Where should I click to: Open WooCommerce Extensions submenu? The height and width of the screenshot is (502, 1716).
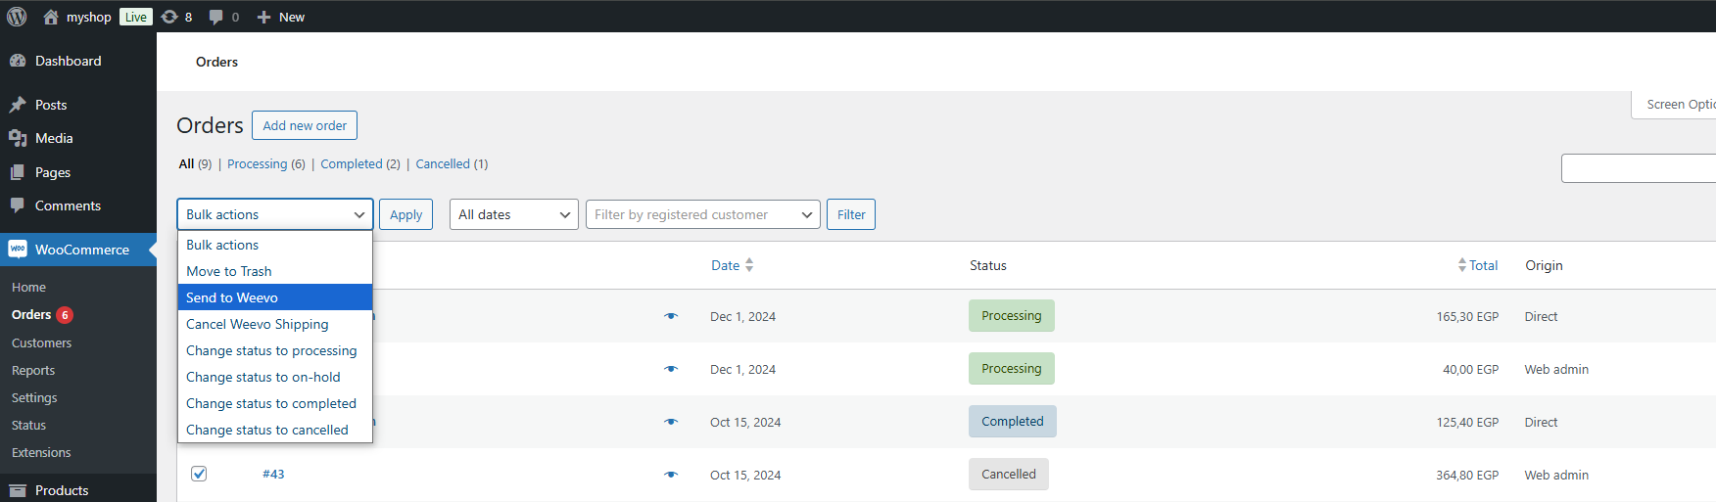[x=41, y=453]
